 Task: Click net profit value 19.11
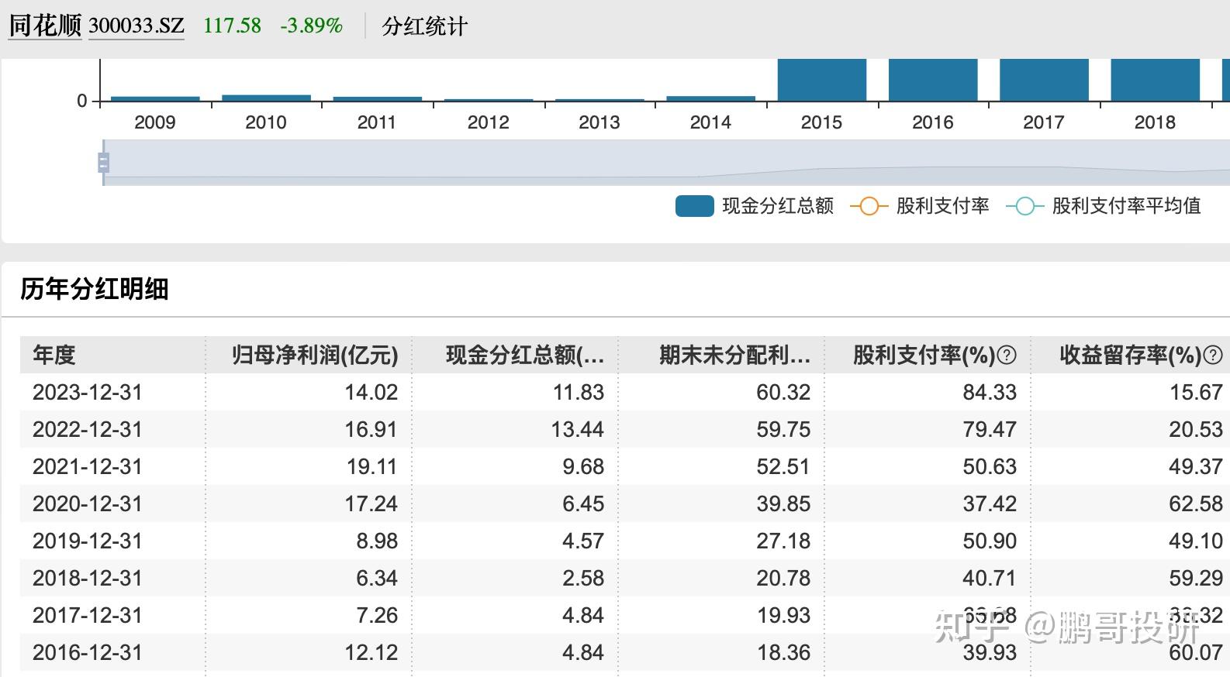tap(371, 467)
